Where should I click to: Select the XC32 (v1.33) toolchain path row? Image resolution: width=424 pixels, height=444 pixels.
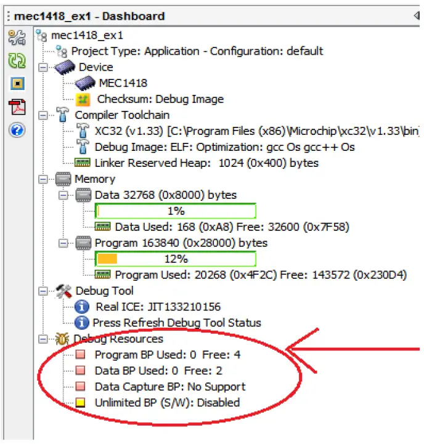click(x=256, y=131)
